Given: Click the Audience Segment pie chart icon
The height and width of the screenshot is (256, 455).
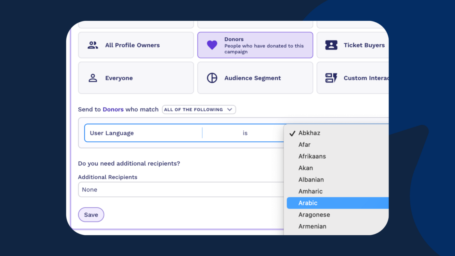Looking at the screenshot, I should (212, 78).
